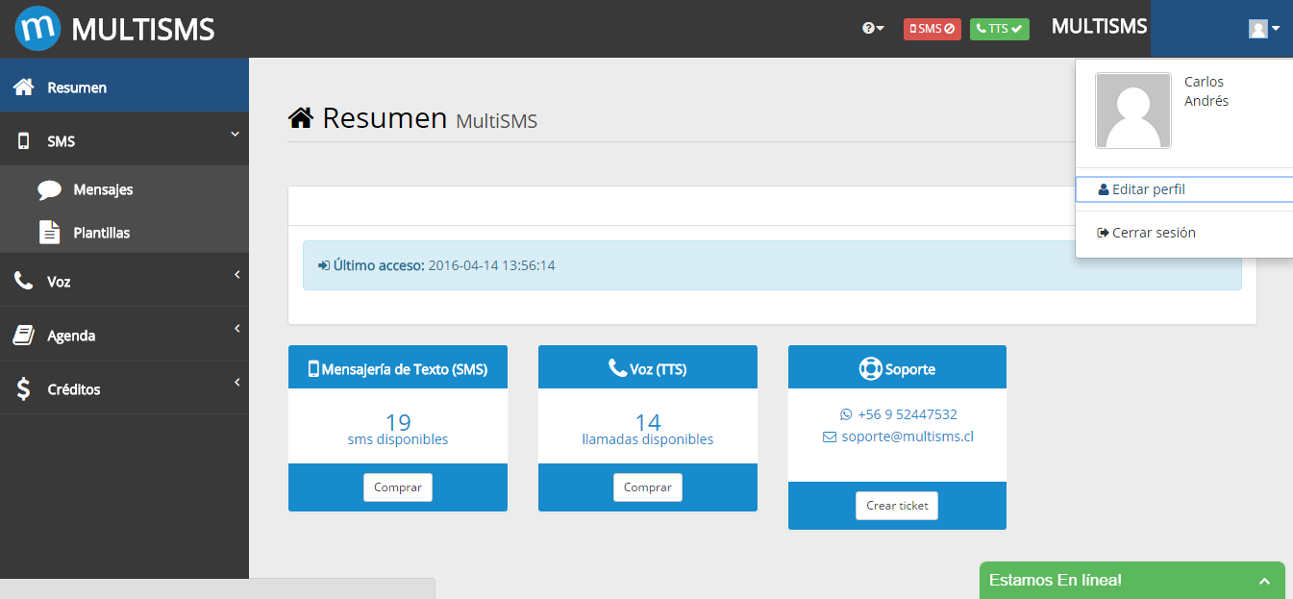1293x599 pixels.
Task: Click the Plantillas document icon
Action: click(x=49, y=233)
